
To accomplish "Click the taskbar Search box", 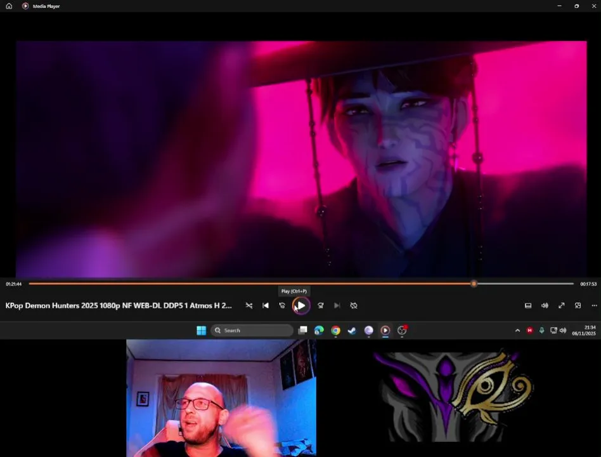I will click(x=252, y=331).
